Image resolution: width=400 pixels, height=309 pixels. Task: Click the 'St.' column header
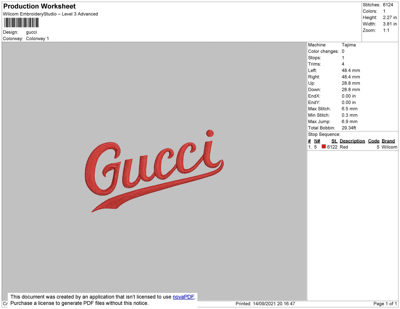pyautogui.click(x=334, y=141)
